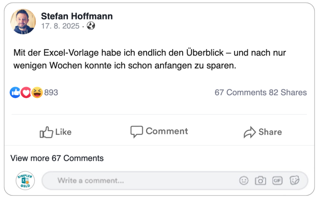Screen dimensions: 320x199
Task: Click the 17. 8. 2025 post date
Action: click(60, 26)
